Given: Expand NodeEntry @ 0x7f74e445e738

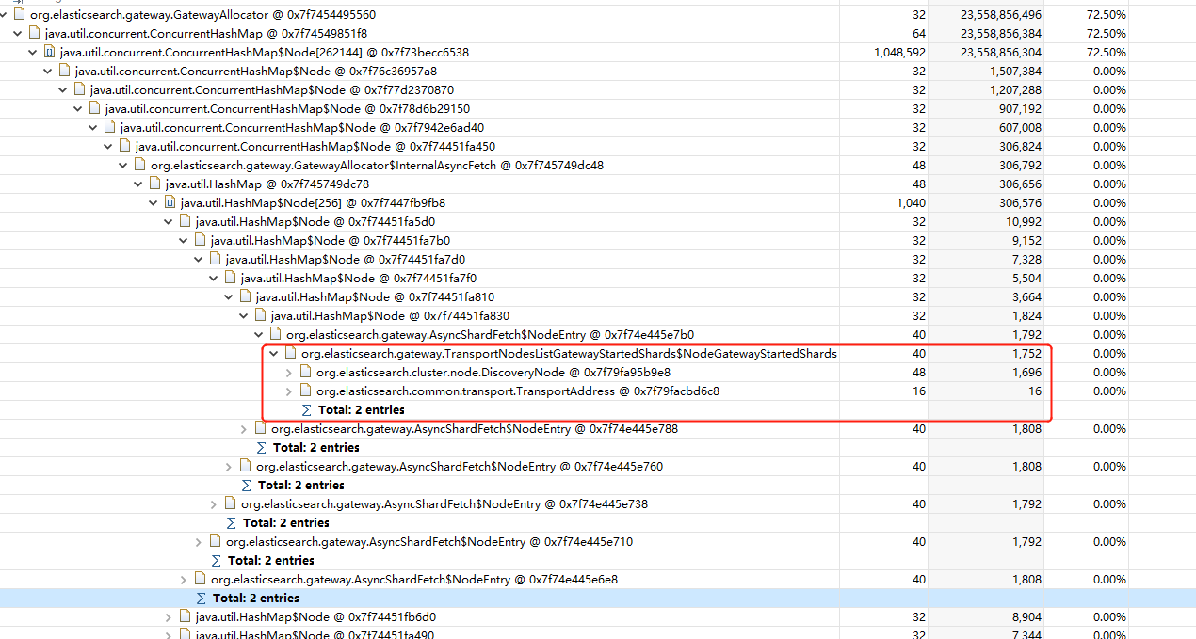Looking at the screenshot, I should 214,504.
